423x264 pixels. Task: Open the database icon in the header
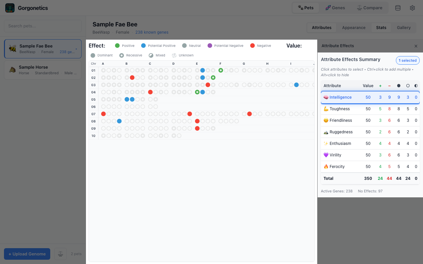pyautogui.click(x=398, y=8)
